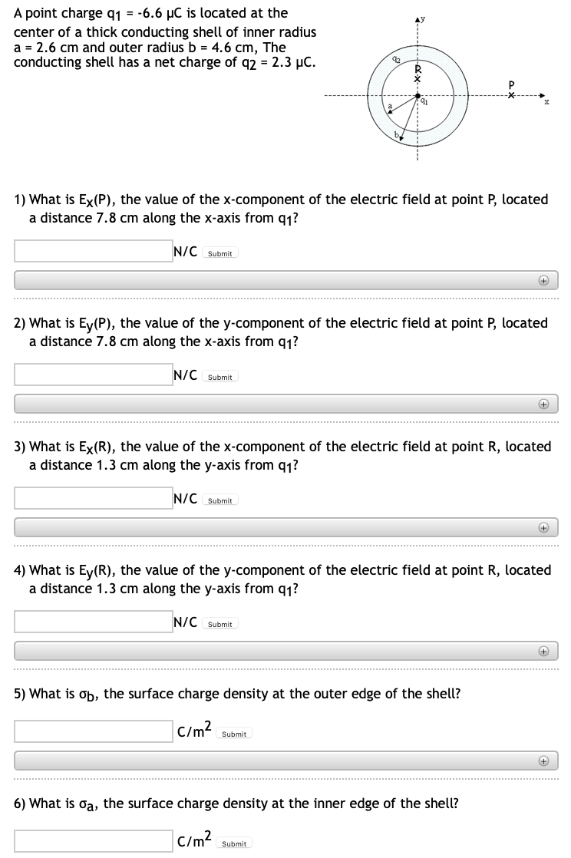This screenshot has height=858, width=571.
Task: Click Submit for the Ey(R) question
Action: [219, 624]
